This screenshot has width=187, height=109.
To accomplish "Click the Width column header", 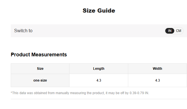I will 157,69.
